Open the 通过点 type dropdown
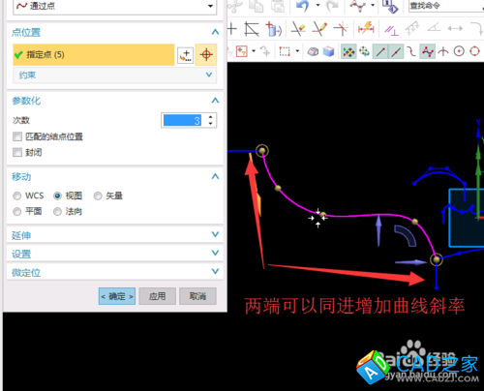This screenshot has width=484, height=391. click(115, 6)
